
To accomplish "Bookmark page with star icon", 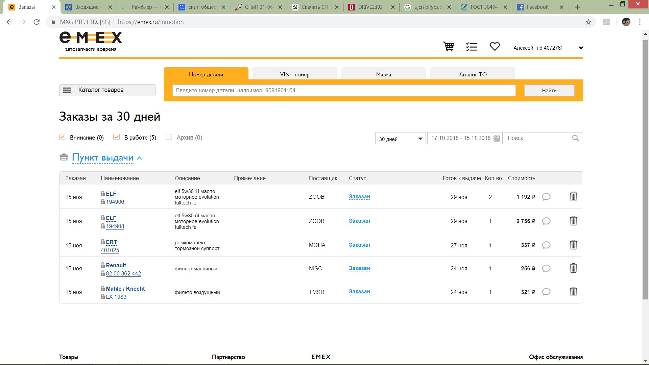I will (588, 22).
